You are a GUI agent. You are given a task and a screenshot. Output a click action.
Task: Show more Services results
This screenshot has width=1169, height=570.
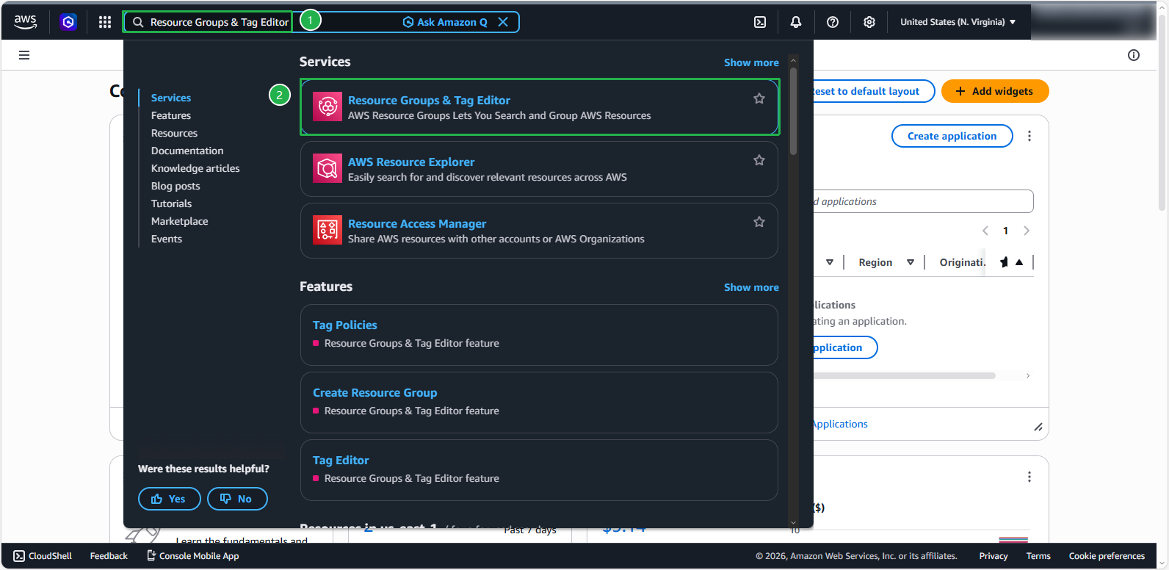[751, 62]
